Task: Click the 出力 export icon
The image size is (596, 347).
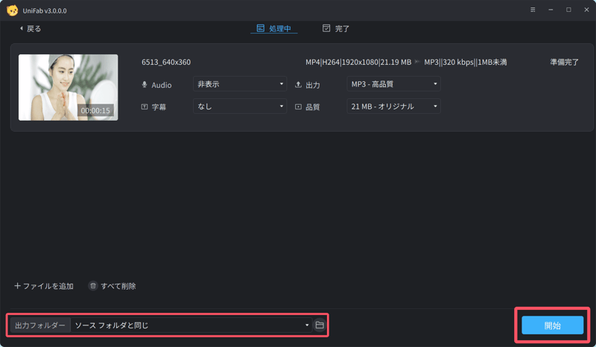Action: click(x=299, y=85)
